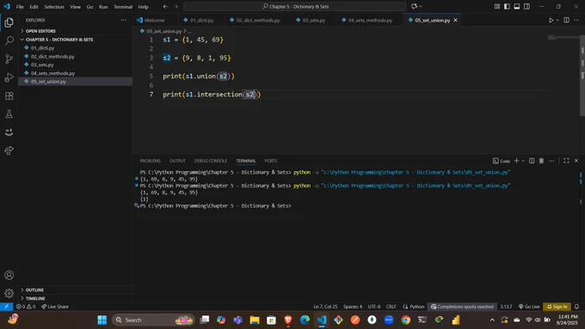This screenshot has width=585, height=329.
Task: Open the run options dropdown arrow
Action: (x=557, y=20)
